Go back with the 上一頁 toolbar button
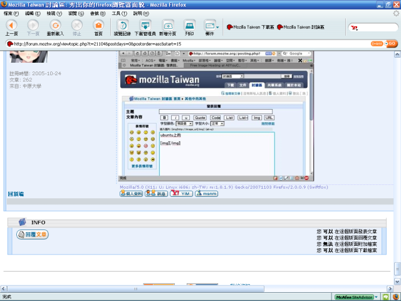Image resolution: width=401 pixels, height=301 pixels. (11, 26)
